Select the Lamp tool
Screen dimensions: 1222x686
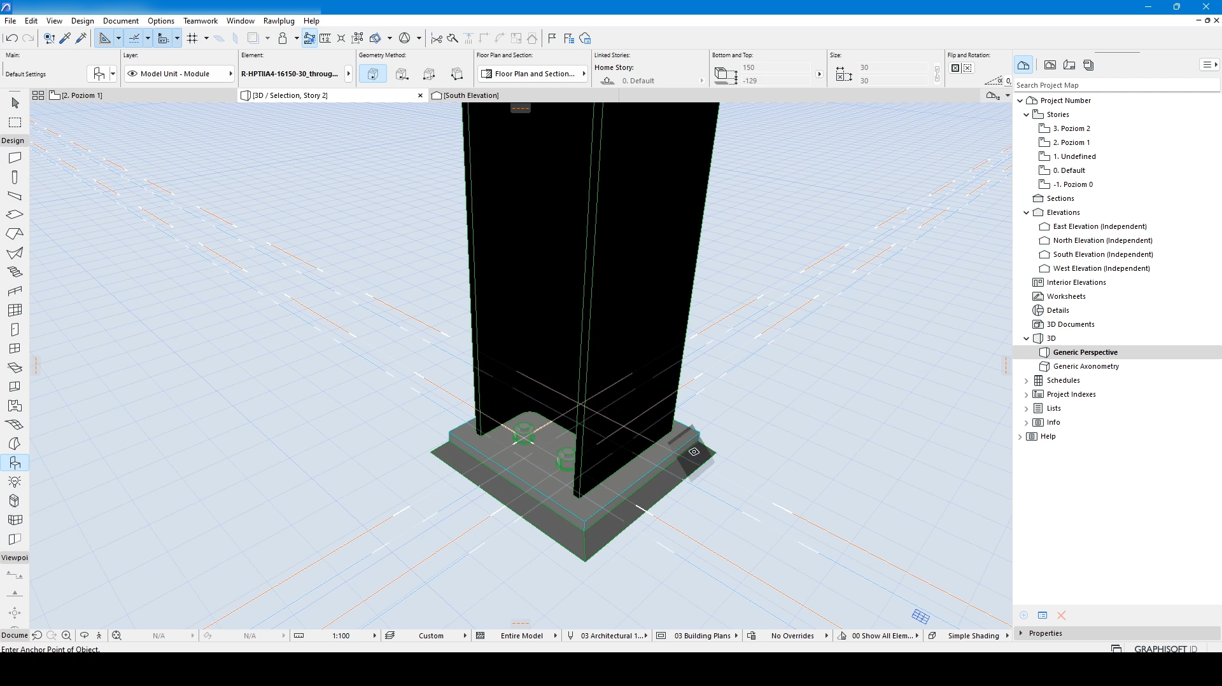tap(15, 482)
